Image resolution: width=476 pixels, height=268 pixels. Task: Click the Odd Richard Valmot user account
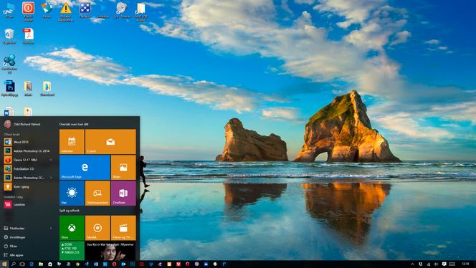coord(22,124)
